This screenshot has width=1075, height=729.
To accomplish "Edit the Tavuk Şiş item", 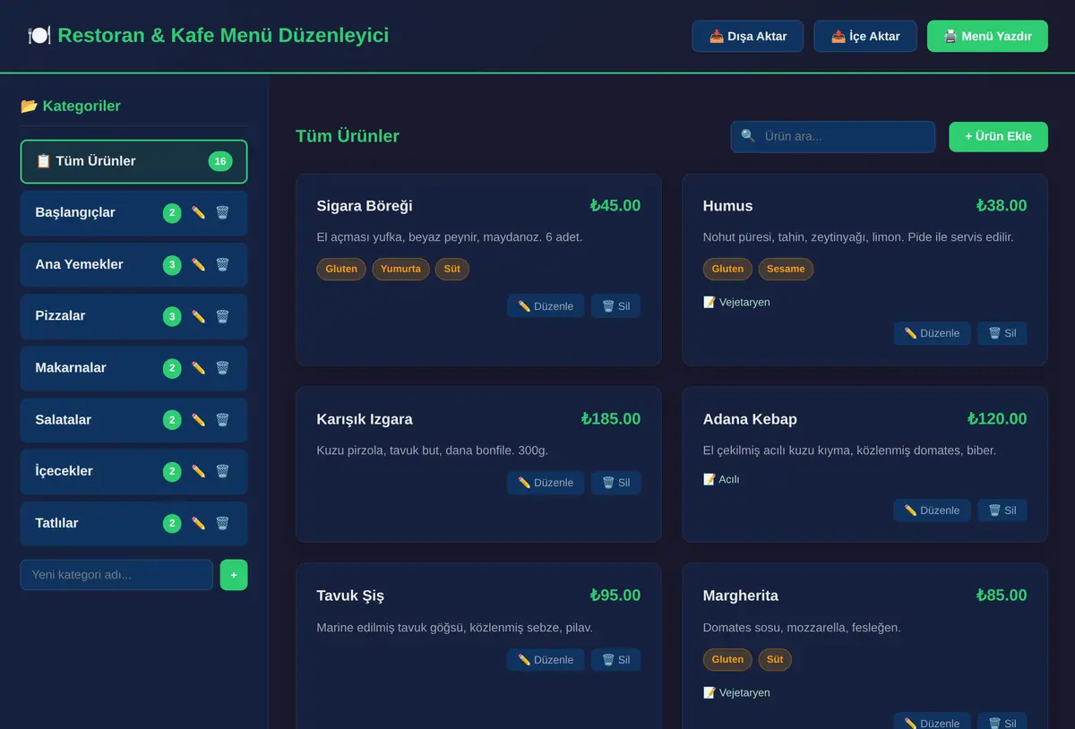I will 546,660.
